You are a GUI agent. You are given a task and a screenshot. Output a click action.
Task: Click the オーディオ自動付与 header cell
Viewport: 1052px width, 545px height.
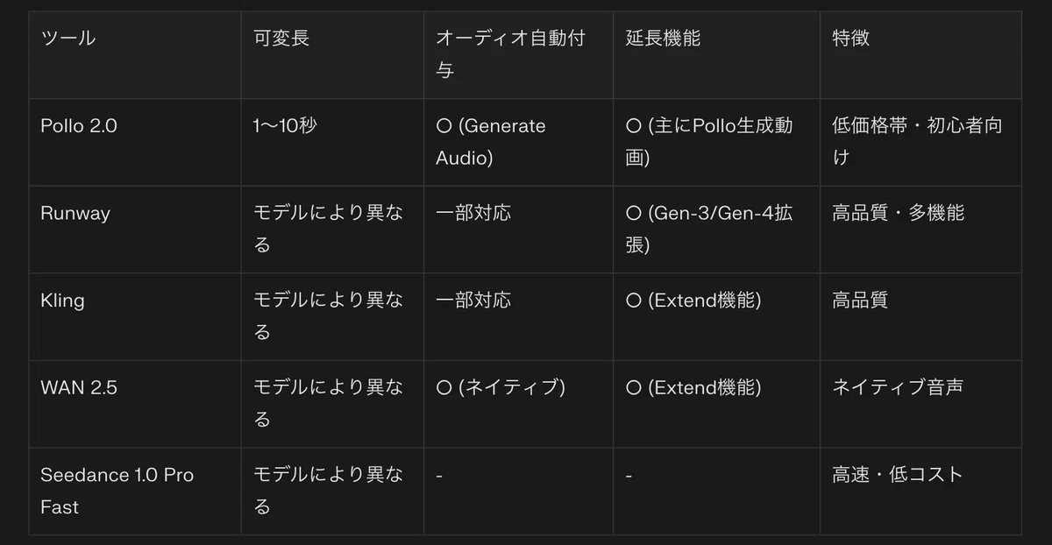pyautogui.click(x=510, y=54)
